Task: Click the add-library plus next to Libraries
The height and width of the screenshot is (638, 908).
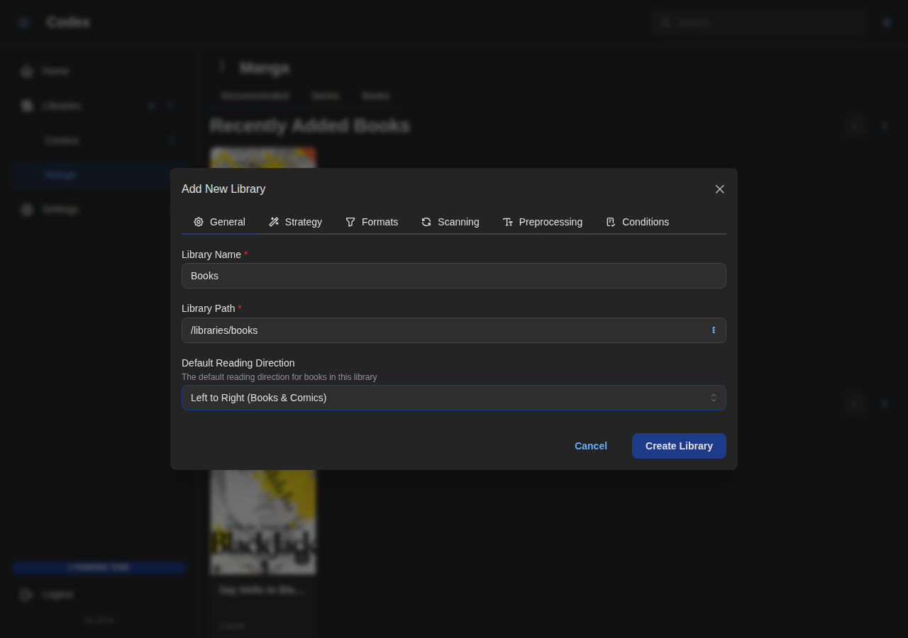Action: pyautogui.click(x=150, y=105)
